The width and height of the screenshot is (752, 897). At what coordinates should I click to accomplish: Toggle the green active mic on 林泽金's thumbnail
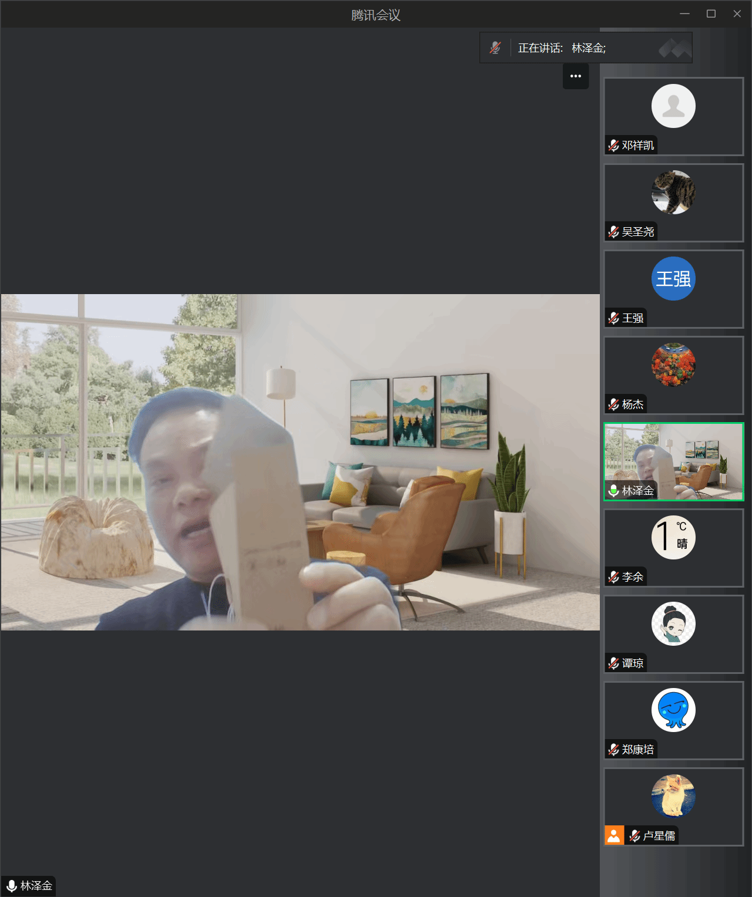click(613, 491)
